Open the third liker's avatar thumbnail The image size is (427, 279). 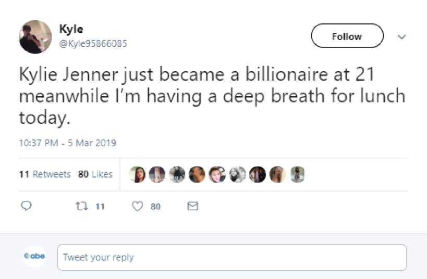(x=178, y=175)
